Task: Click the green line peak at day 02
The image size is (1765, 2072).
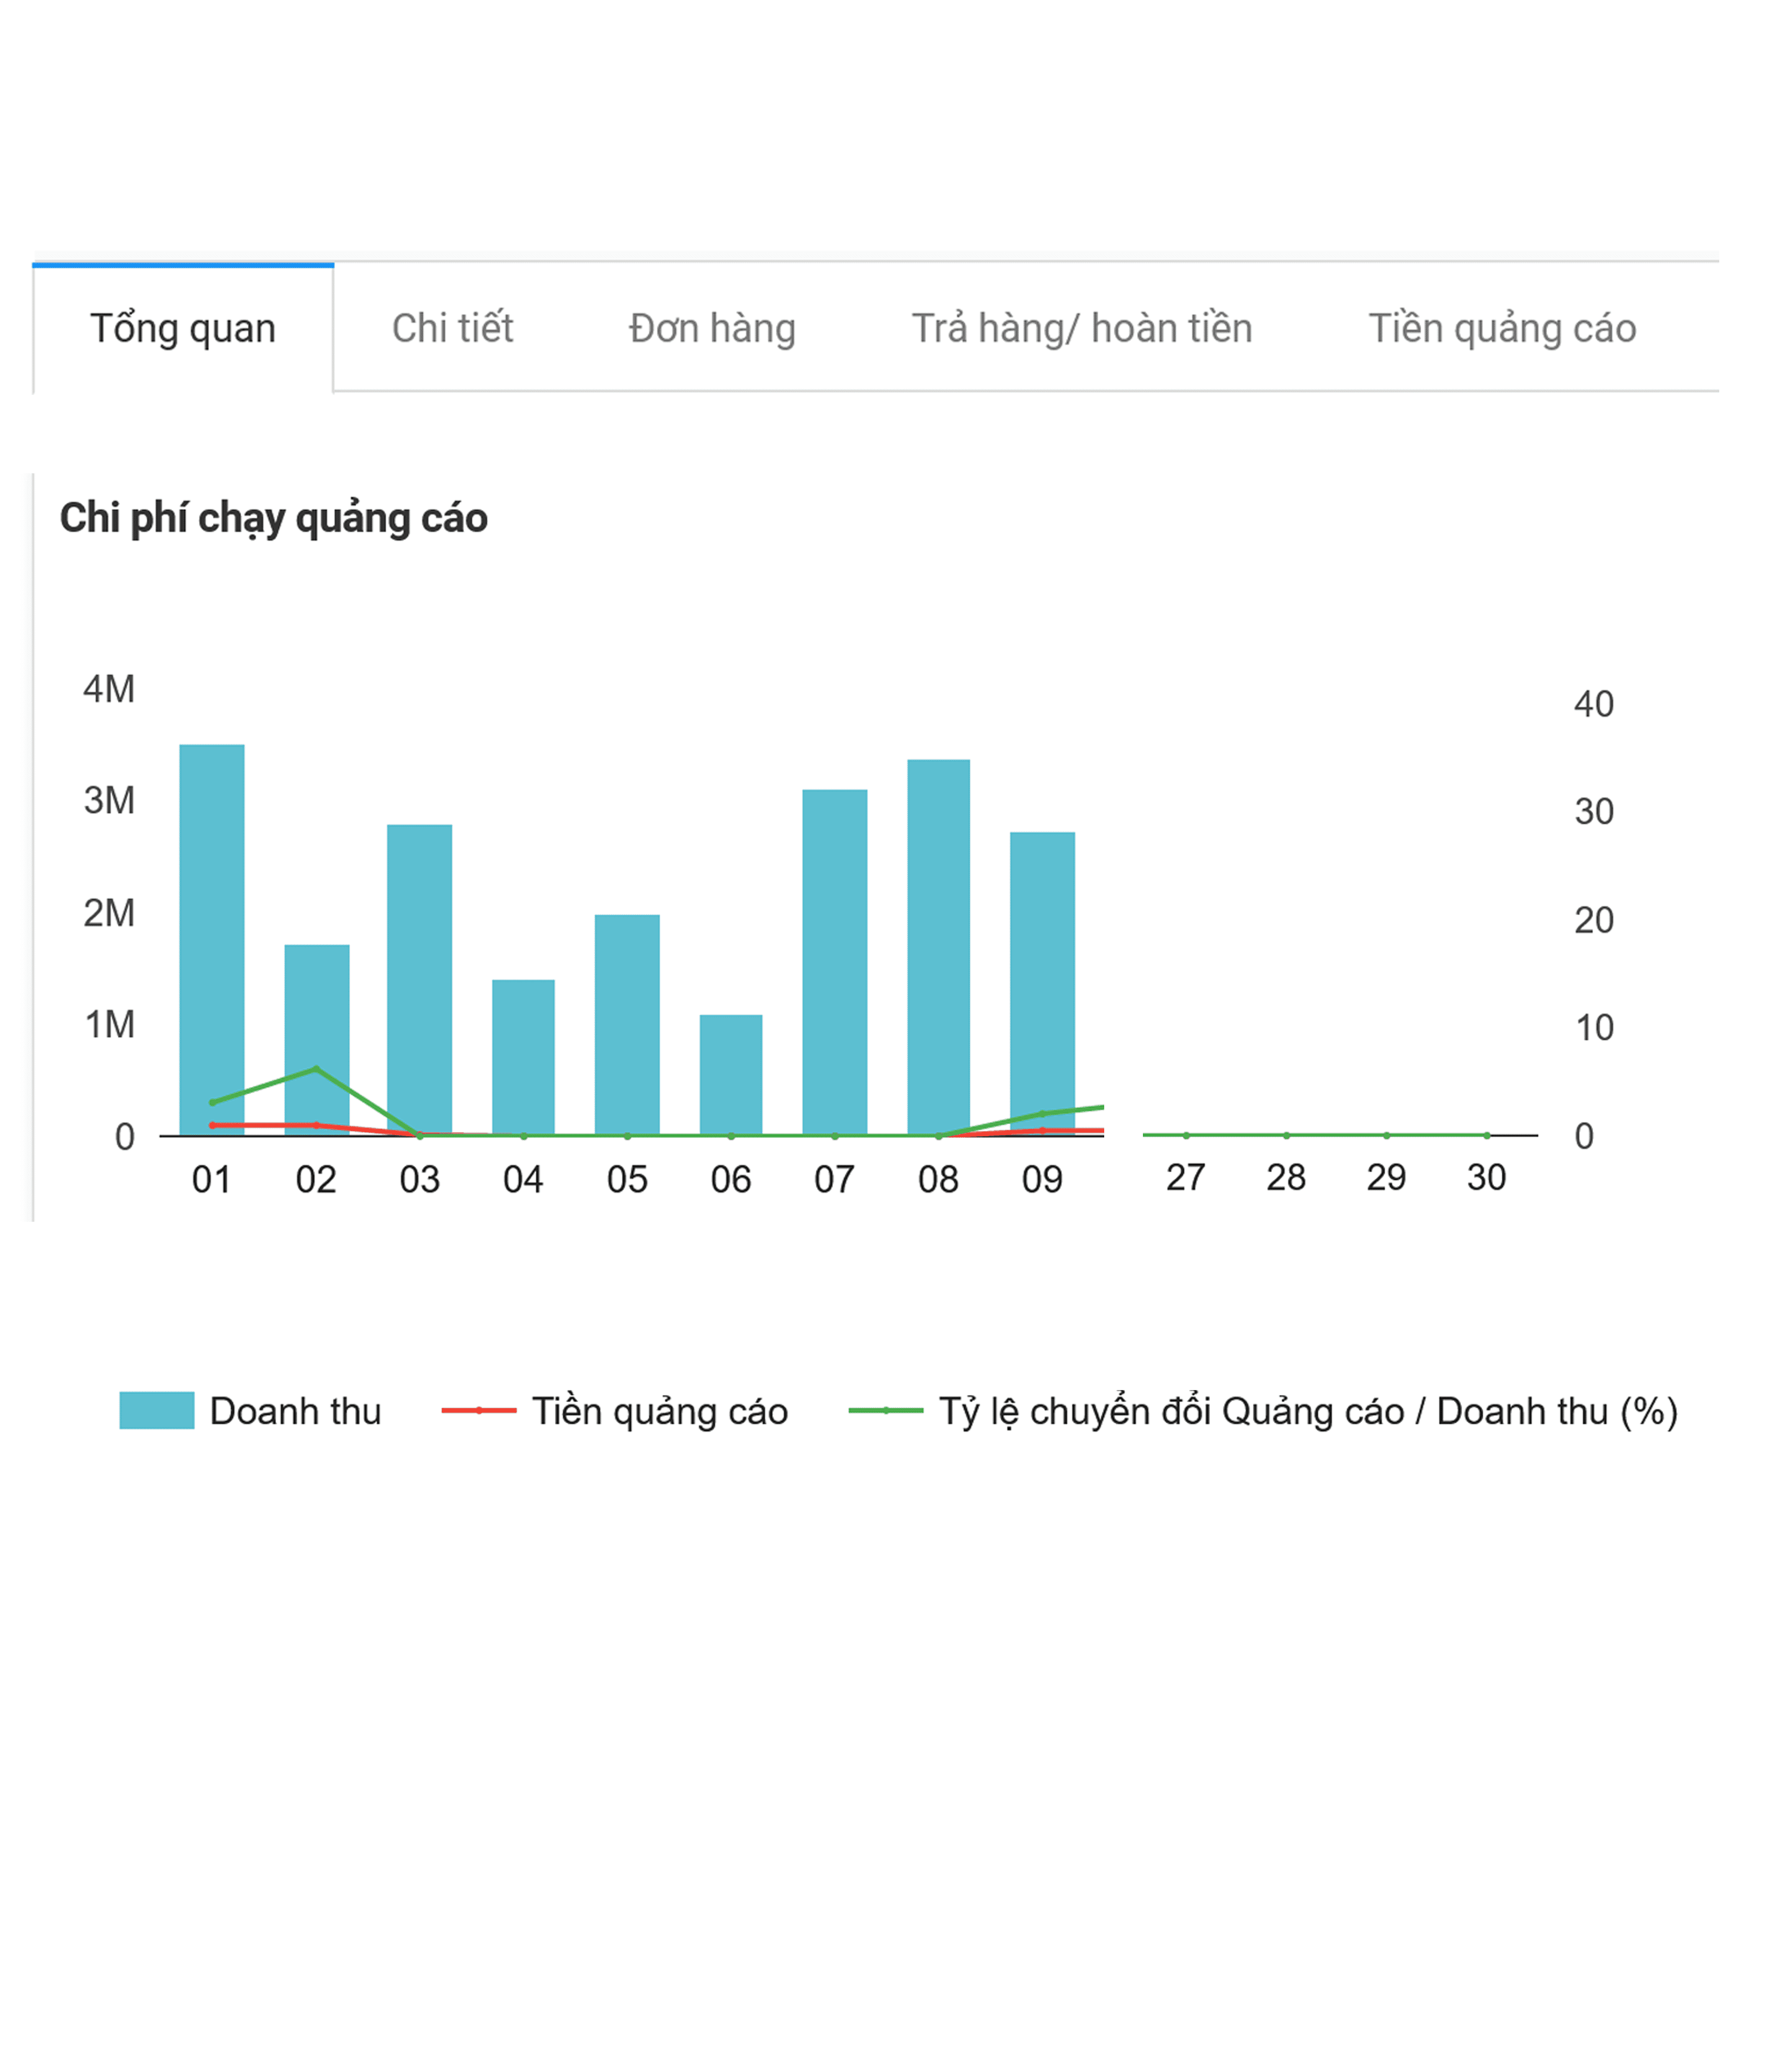Action: click(316, 1069)
